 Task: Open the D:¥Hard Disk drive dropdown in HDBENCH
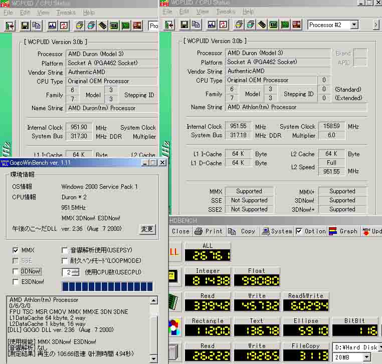[x=379, y=347]
